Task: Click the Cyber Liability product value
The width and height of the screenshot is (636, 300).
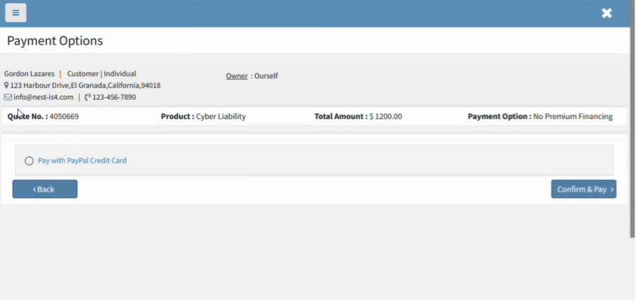Action: point(220,117)
